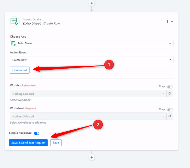Click the Zoho Sheet icon in Choose App field
Screen dimensions: 190x168
13,44
